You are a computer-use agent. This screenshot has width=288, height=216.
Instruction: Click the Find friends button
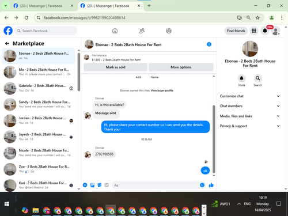[236, 31]
